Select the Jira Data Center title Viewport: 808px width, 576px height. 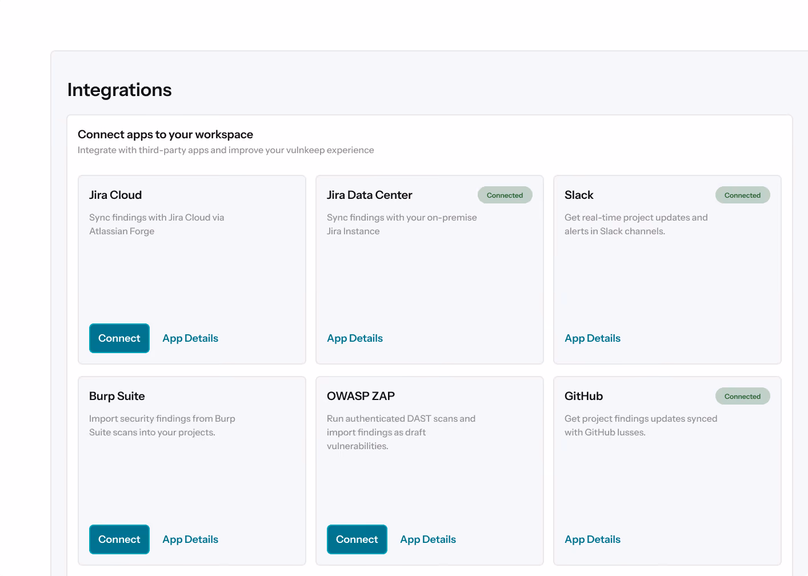click(x=370, y=195)
